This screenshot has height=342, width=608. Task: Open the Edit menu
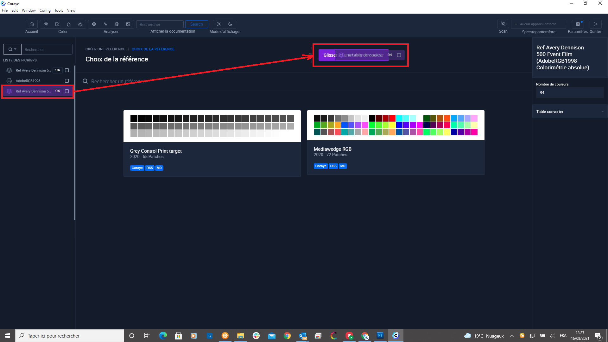(15, 10)
